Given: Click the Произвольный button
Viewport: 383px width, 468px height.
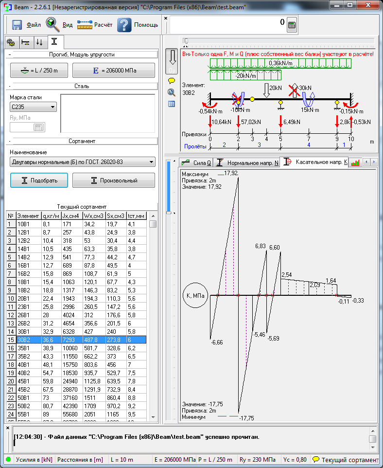Looking at the screenshot, I should pos(114,180).
